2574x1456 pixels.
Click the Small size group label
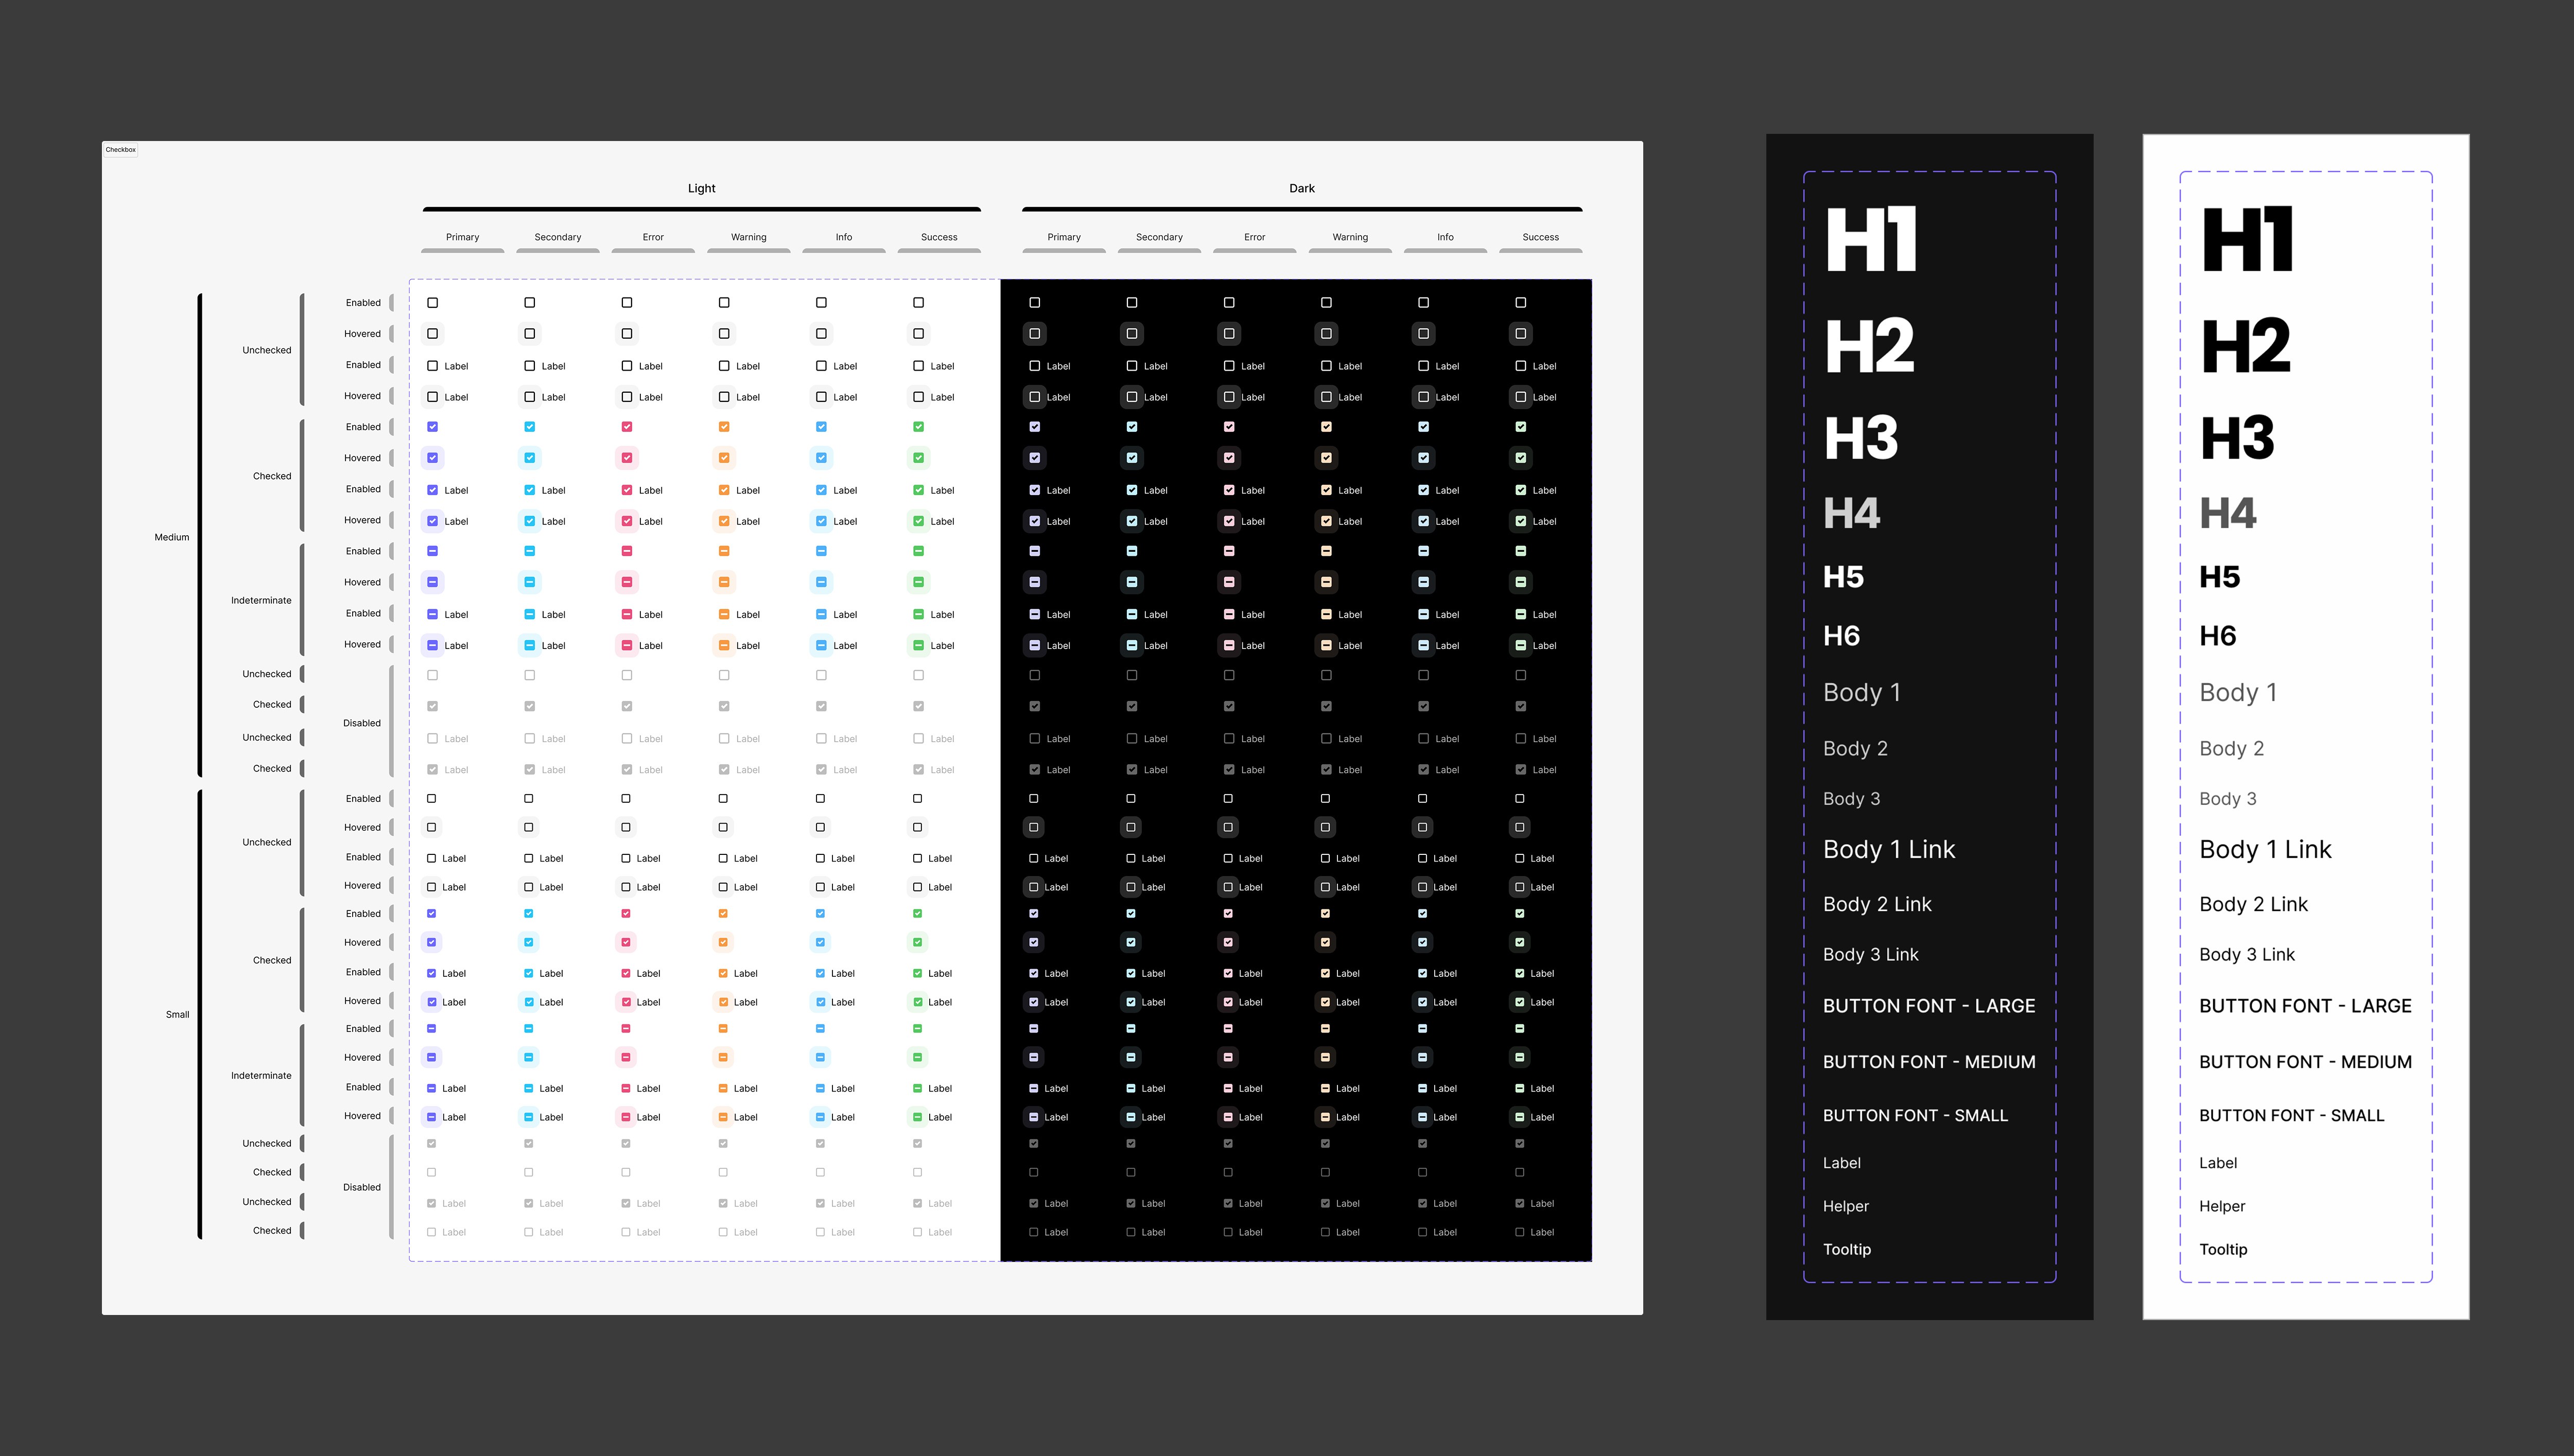[x=177, y=1014]
